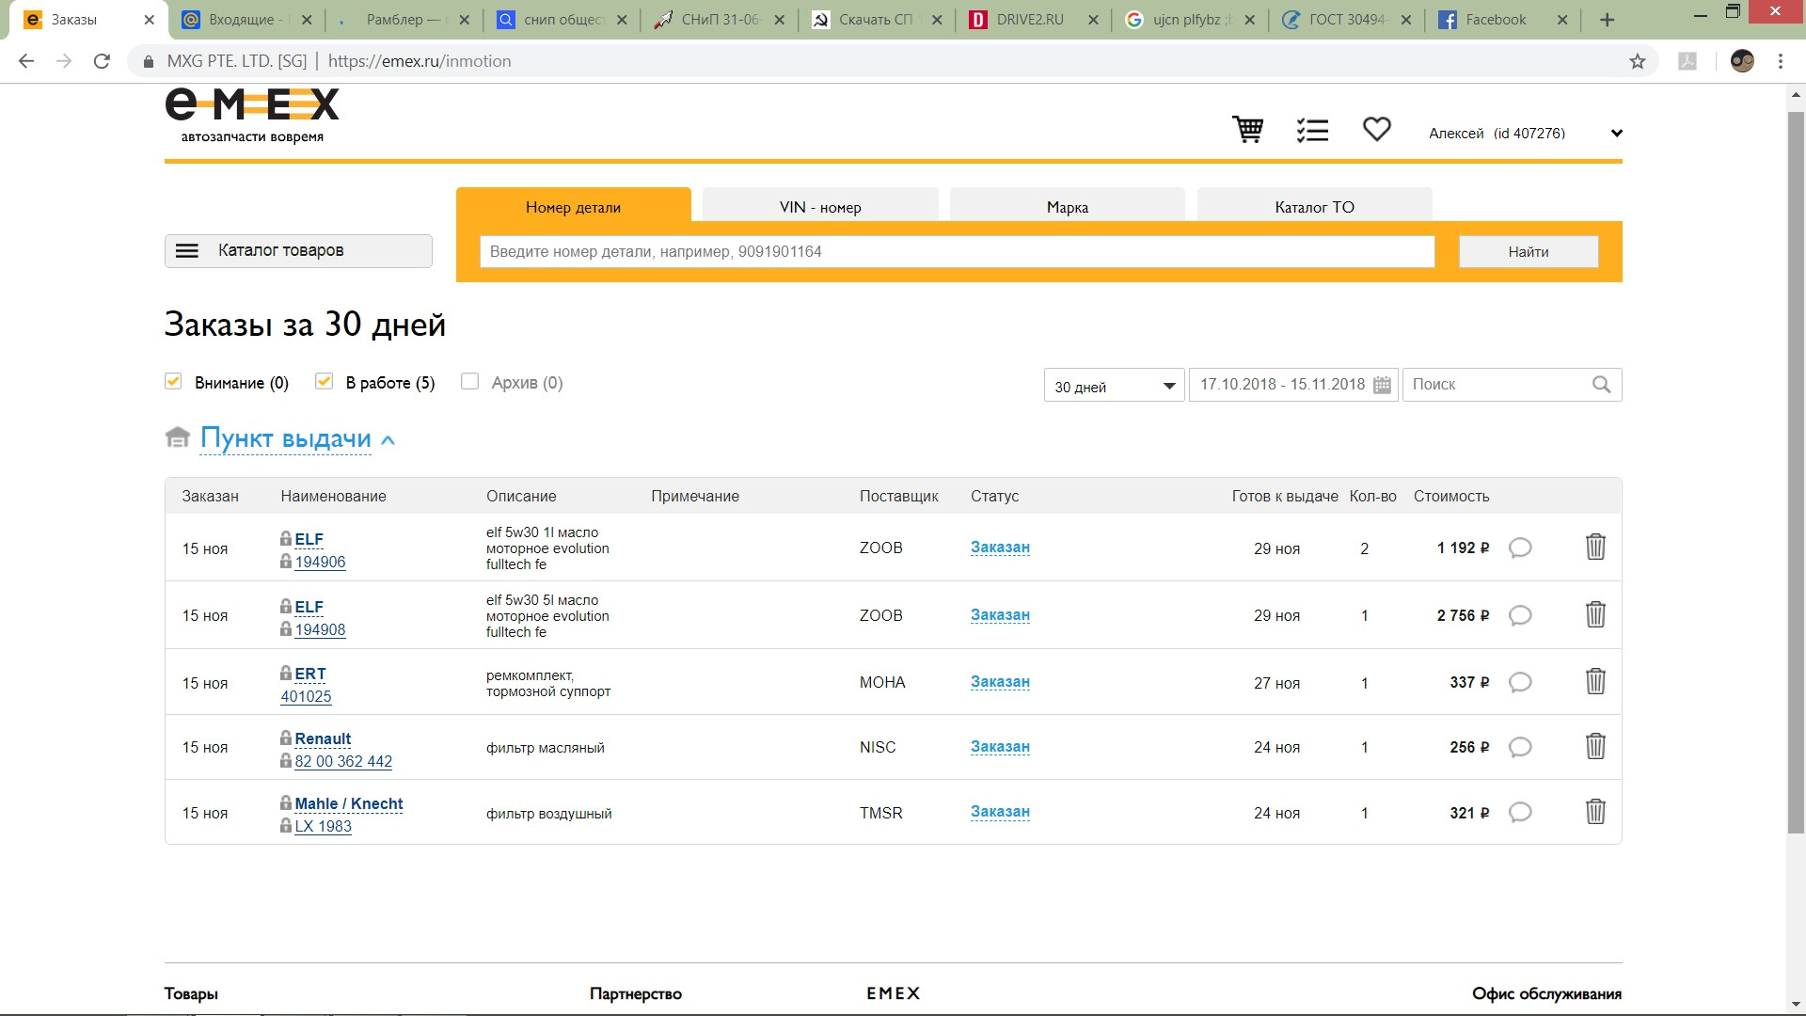Uncheck the В работе (5) checkbox
The height and width of the screenshot is (1016, 1806).
(325, 381)
